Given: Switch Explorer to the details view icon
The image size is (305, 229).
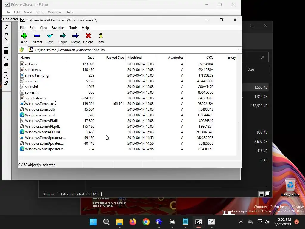Looking at the screenshot, I should pyautogui.click(x=261, y=194).
